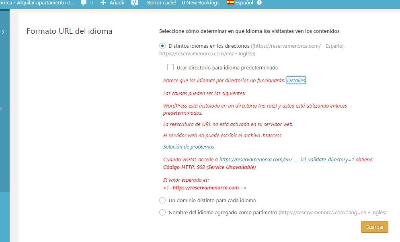Open the icl_validate_directory URL link
Image resolution: width=400 pixels, height=242 pixels.
tap(287, 159)
